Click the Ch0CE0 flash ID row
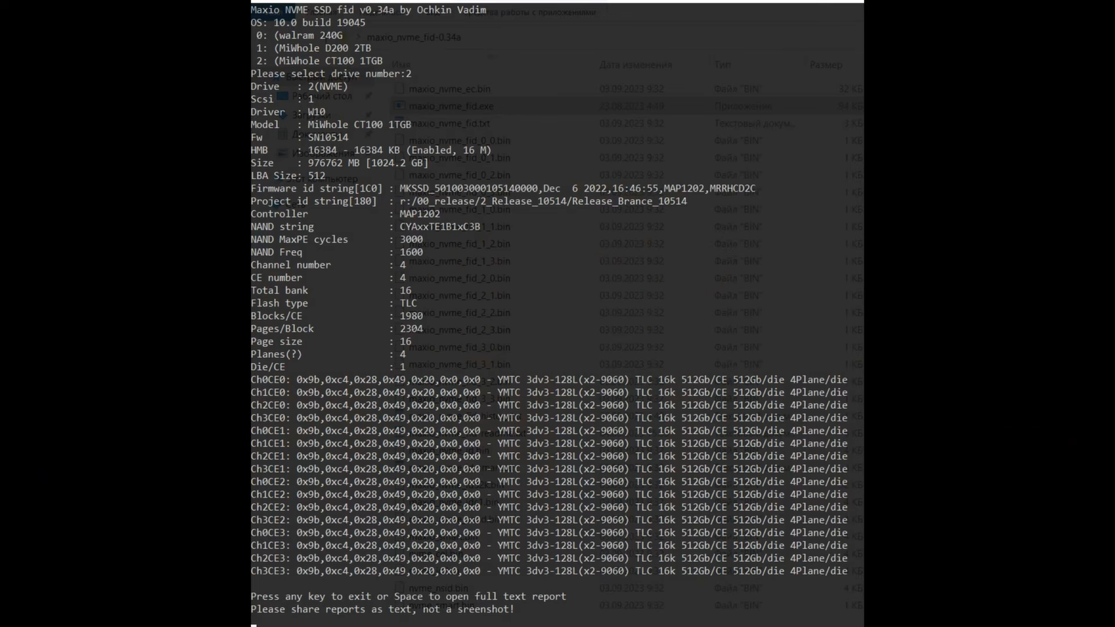 click(x=548, y=380)
